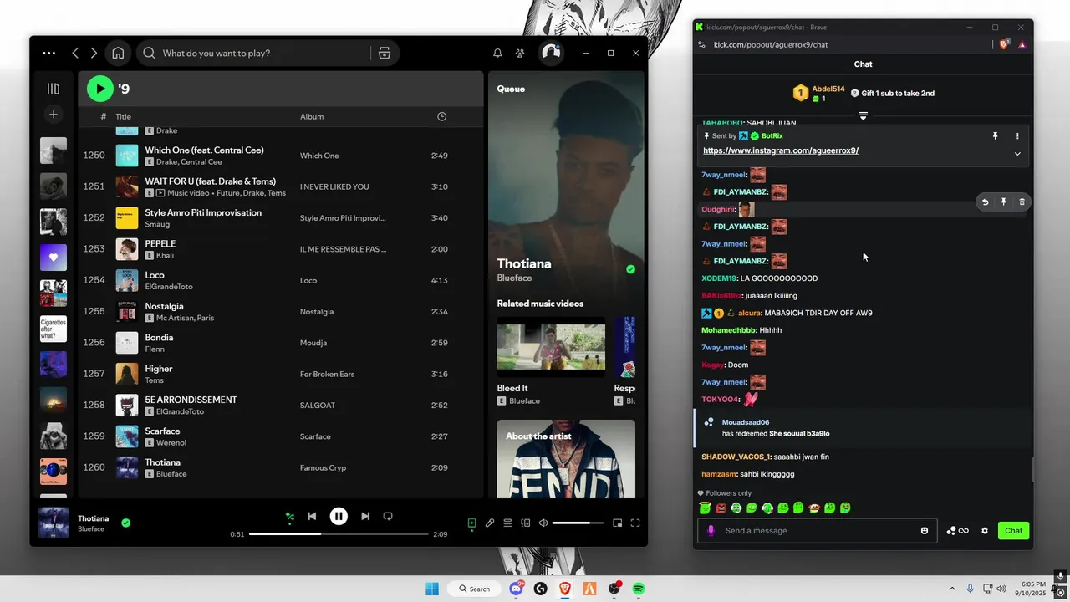
Task: Mute Spotify volume speaker icon
Action: pos(543,523)
